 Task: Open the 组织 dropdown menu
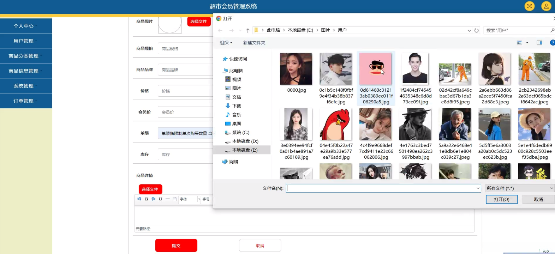click(226, 43)
